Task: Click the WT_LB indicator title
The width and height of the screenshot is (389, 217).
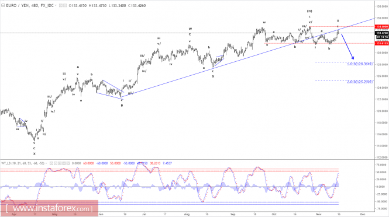Action: click(23, 163)
